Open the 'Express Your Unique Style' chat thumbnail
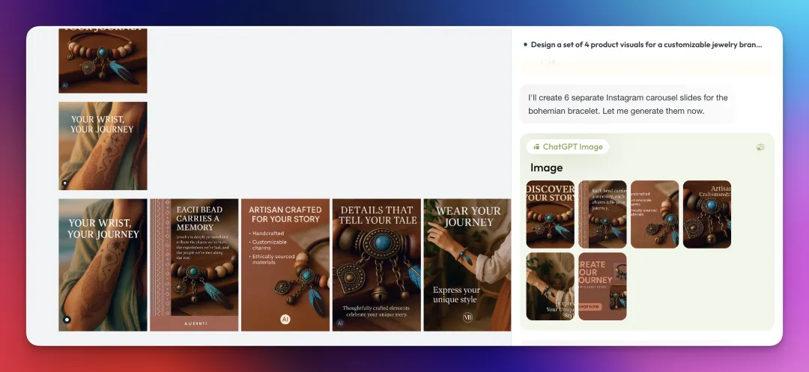 (550, 286)
